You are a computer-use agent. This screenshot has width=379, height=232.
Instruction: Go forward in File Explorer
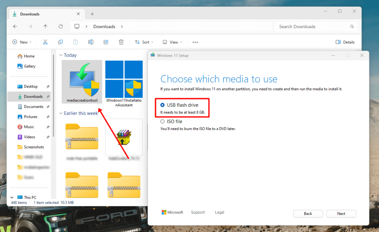point(30,27)
